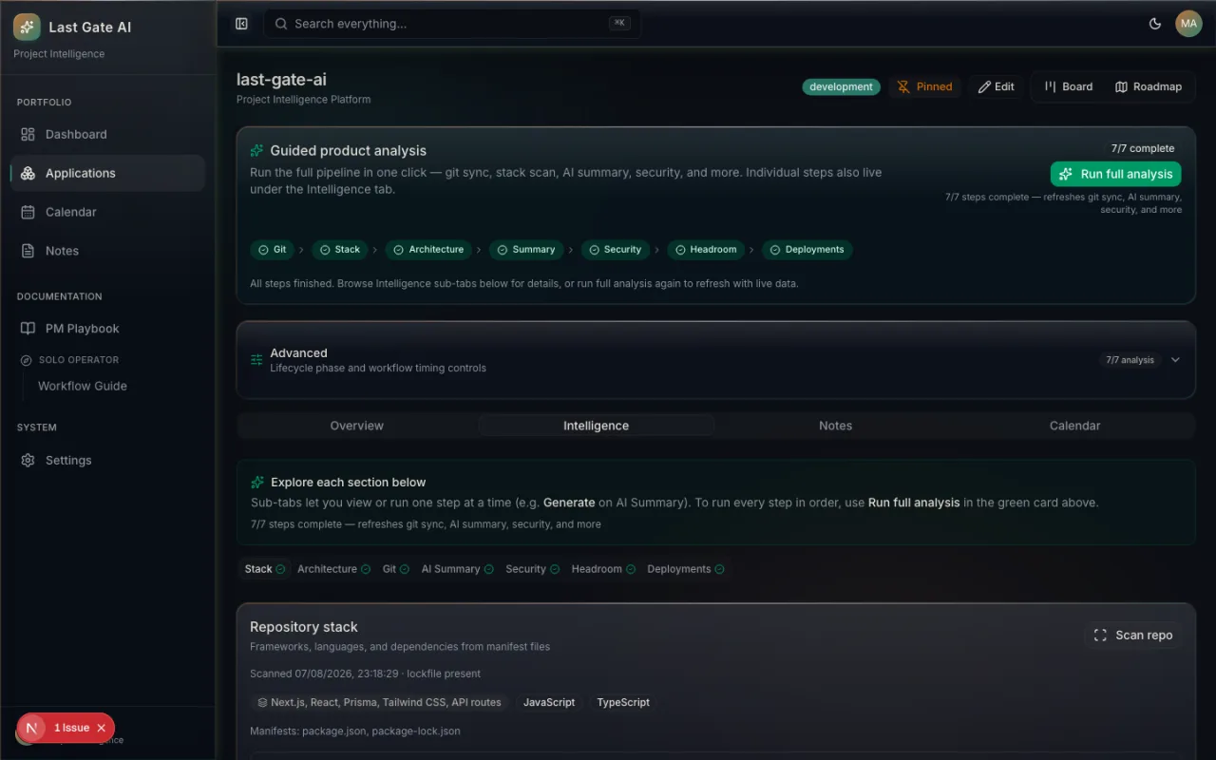Dismiss the 1 Issue badge with X

click(102, 729)
